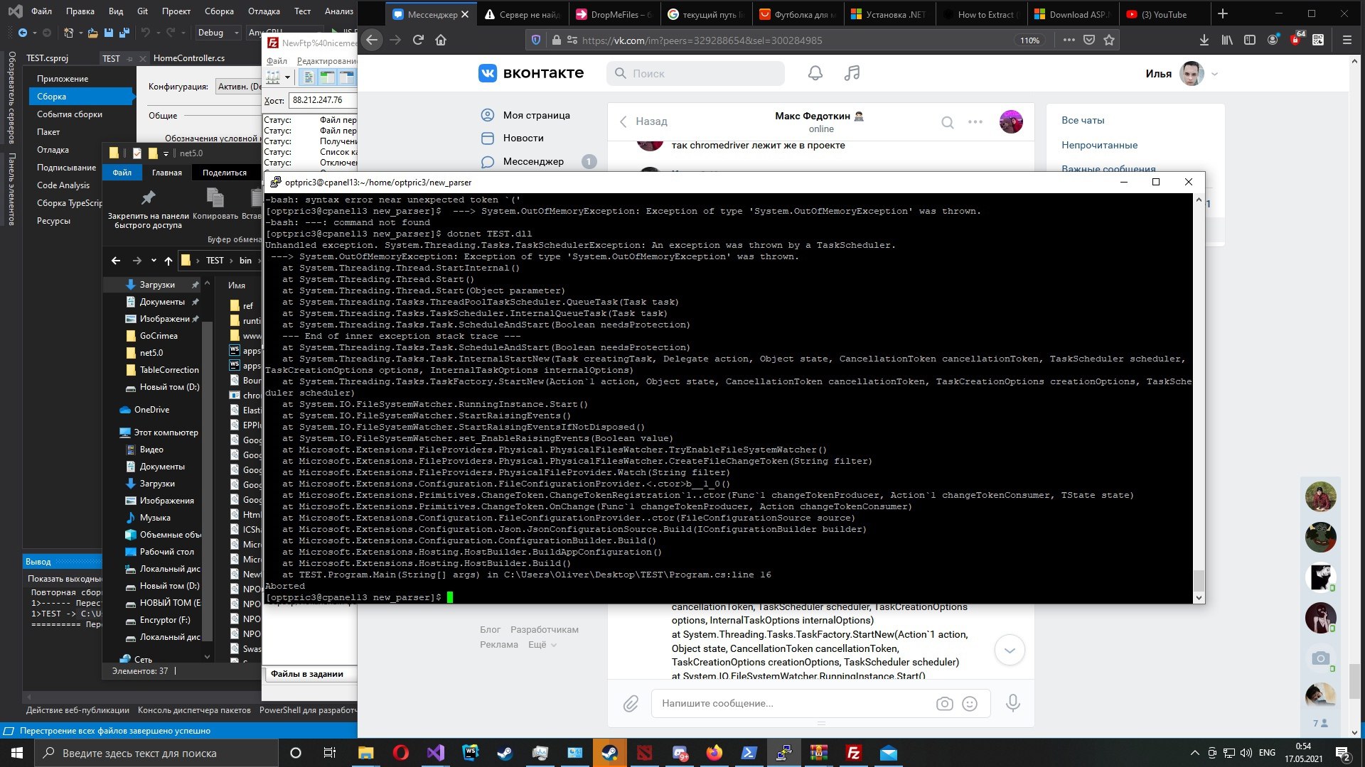The height and width of the screenshot is (767, 1365).
Task: Open the Debug configuration dropdown
Action: pos(218,33)
